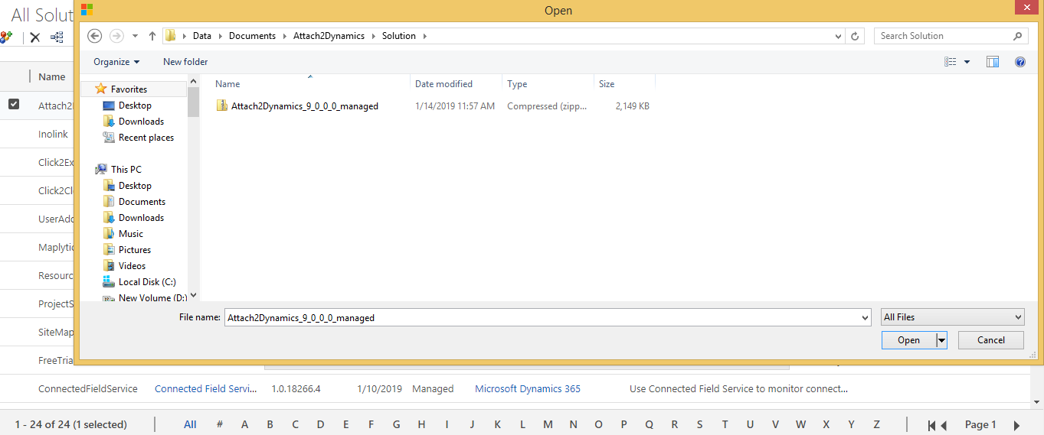Filter solutions by the All index link
The height and width of the screenshot is (435, 1044).
(190, 425)
